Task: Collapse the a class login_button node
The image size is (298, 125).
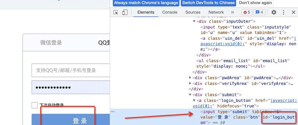Action: 194,100
